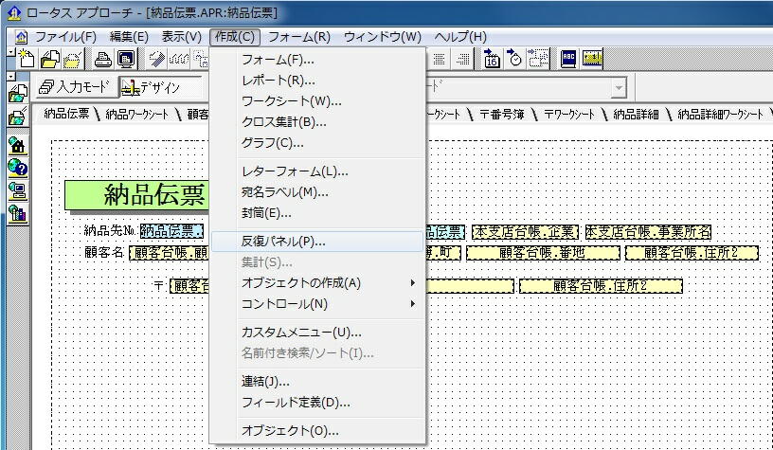This screenshot has height=450, width=773.
Task: Click the calendar 16 insert date icon
Action: (x=491, y=59)
